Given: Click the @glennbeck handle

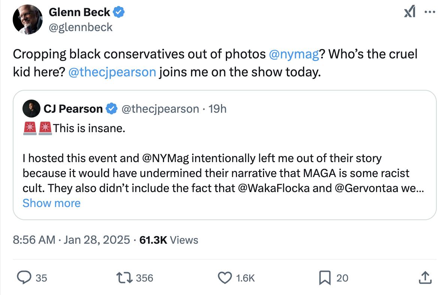Looking at the screenshot, I should (81, 27).
